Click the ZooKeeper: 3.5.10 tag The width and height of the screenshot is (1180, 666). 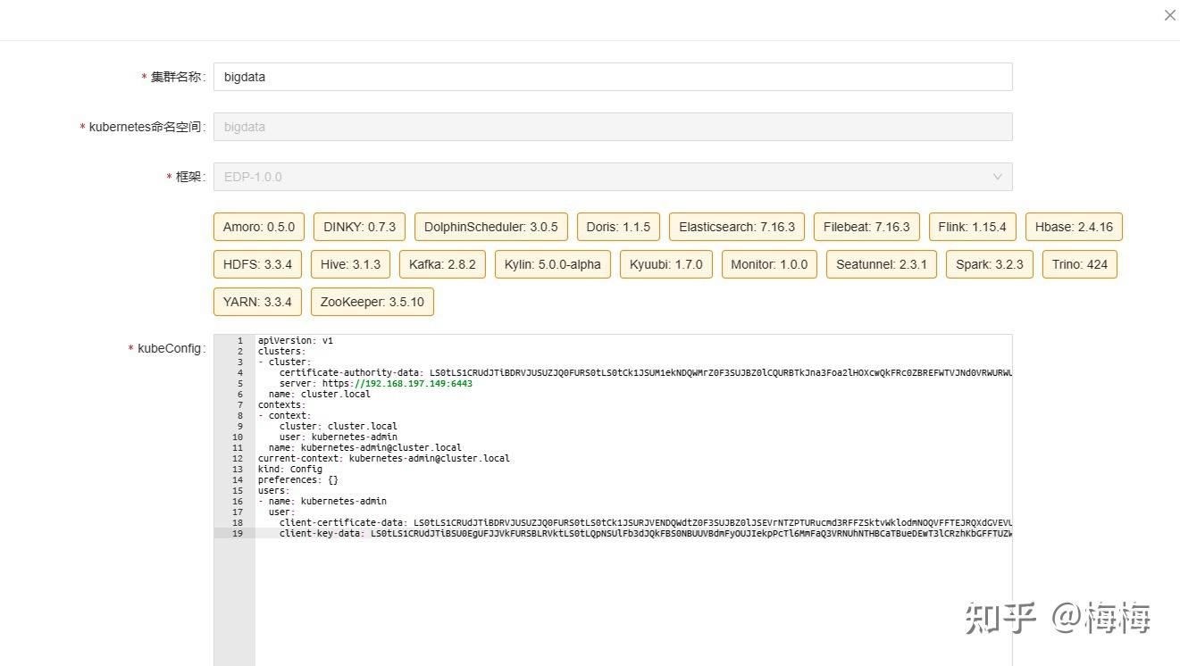click(x=372, y=302)
